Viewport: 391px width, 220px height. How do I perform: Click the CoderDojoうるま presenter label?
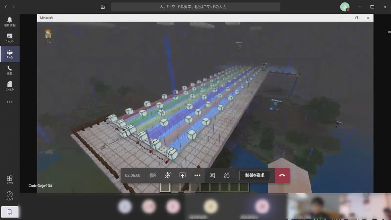pos(41,186)
